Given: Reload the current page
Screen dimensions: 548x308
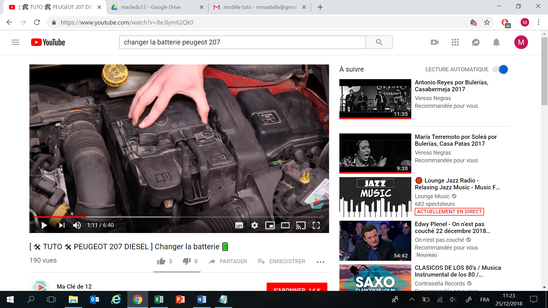Looking at the screenshot, I should point(37,22).
